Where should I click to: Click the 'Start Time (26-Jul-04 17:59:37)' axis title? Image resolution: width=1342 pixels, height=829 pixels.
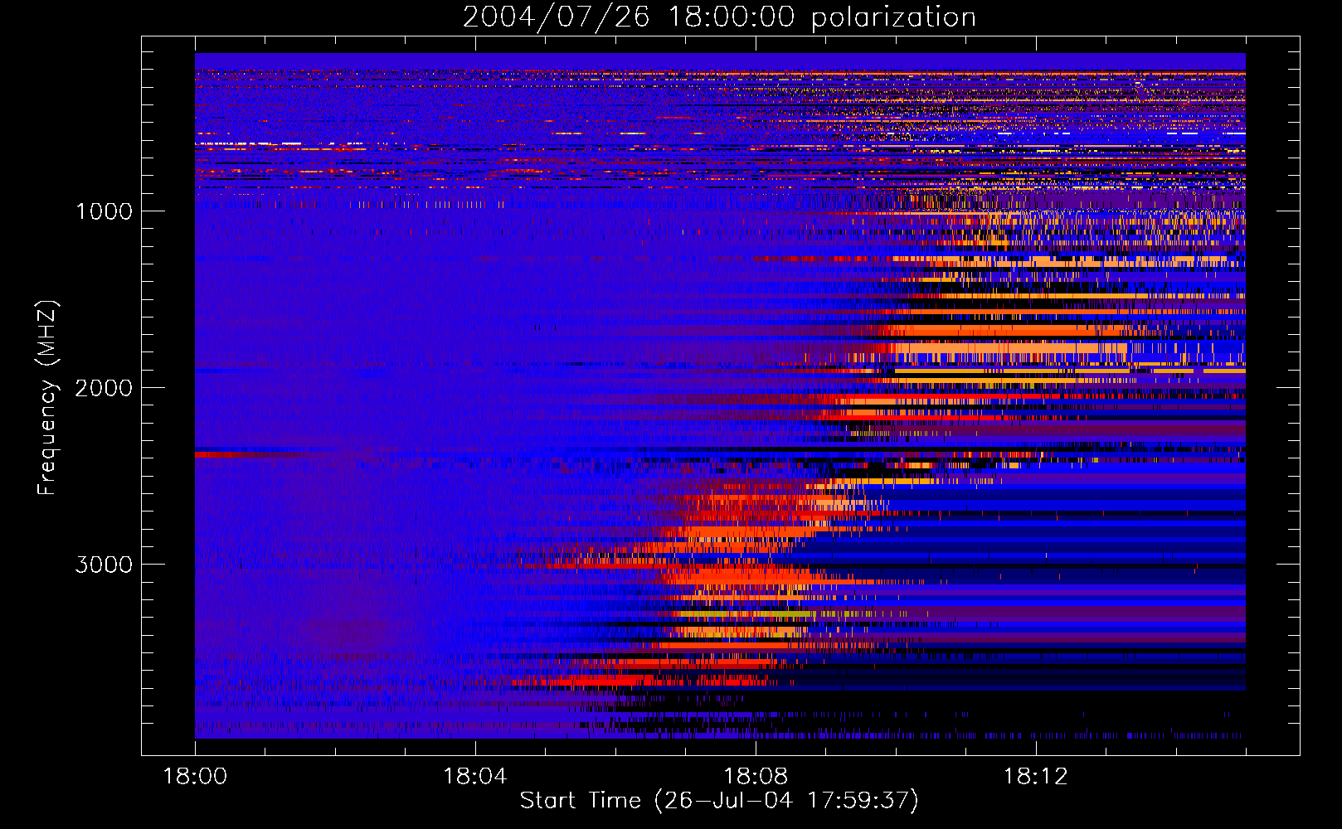(719, 801)
